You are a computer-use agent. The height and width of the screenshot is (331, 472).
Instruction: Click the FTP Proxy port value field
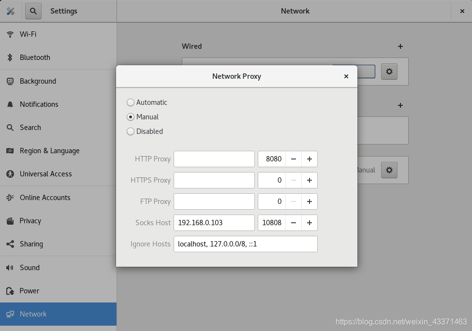coord(272,201)
